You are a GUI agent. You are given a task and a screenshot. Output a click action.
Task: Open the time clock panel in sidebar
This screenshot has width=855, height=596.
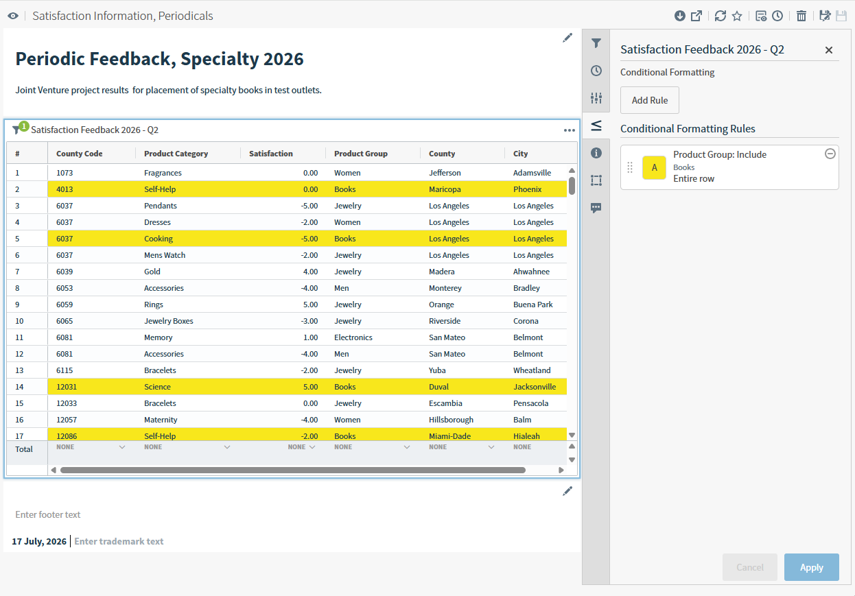(x=596, y=71)
